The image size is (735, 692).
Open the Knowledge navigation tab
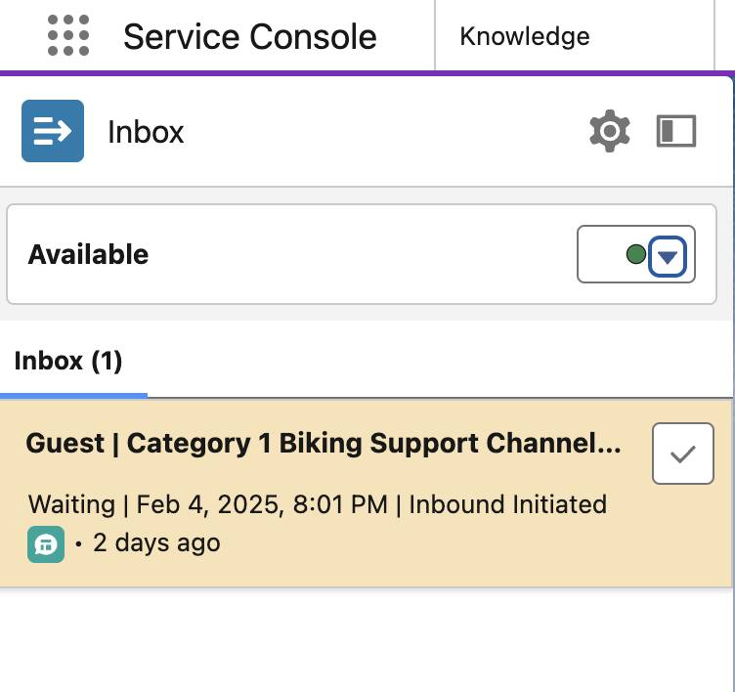(x=525, y=36)
